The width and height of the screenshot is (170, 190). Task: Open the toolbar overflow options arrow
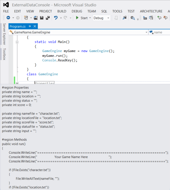coord(138,19)
